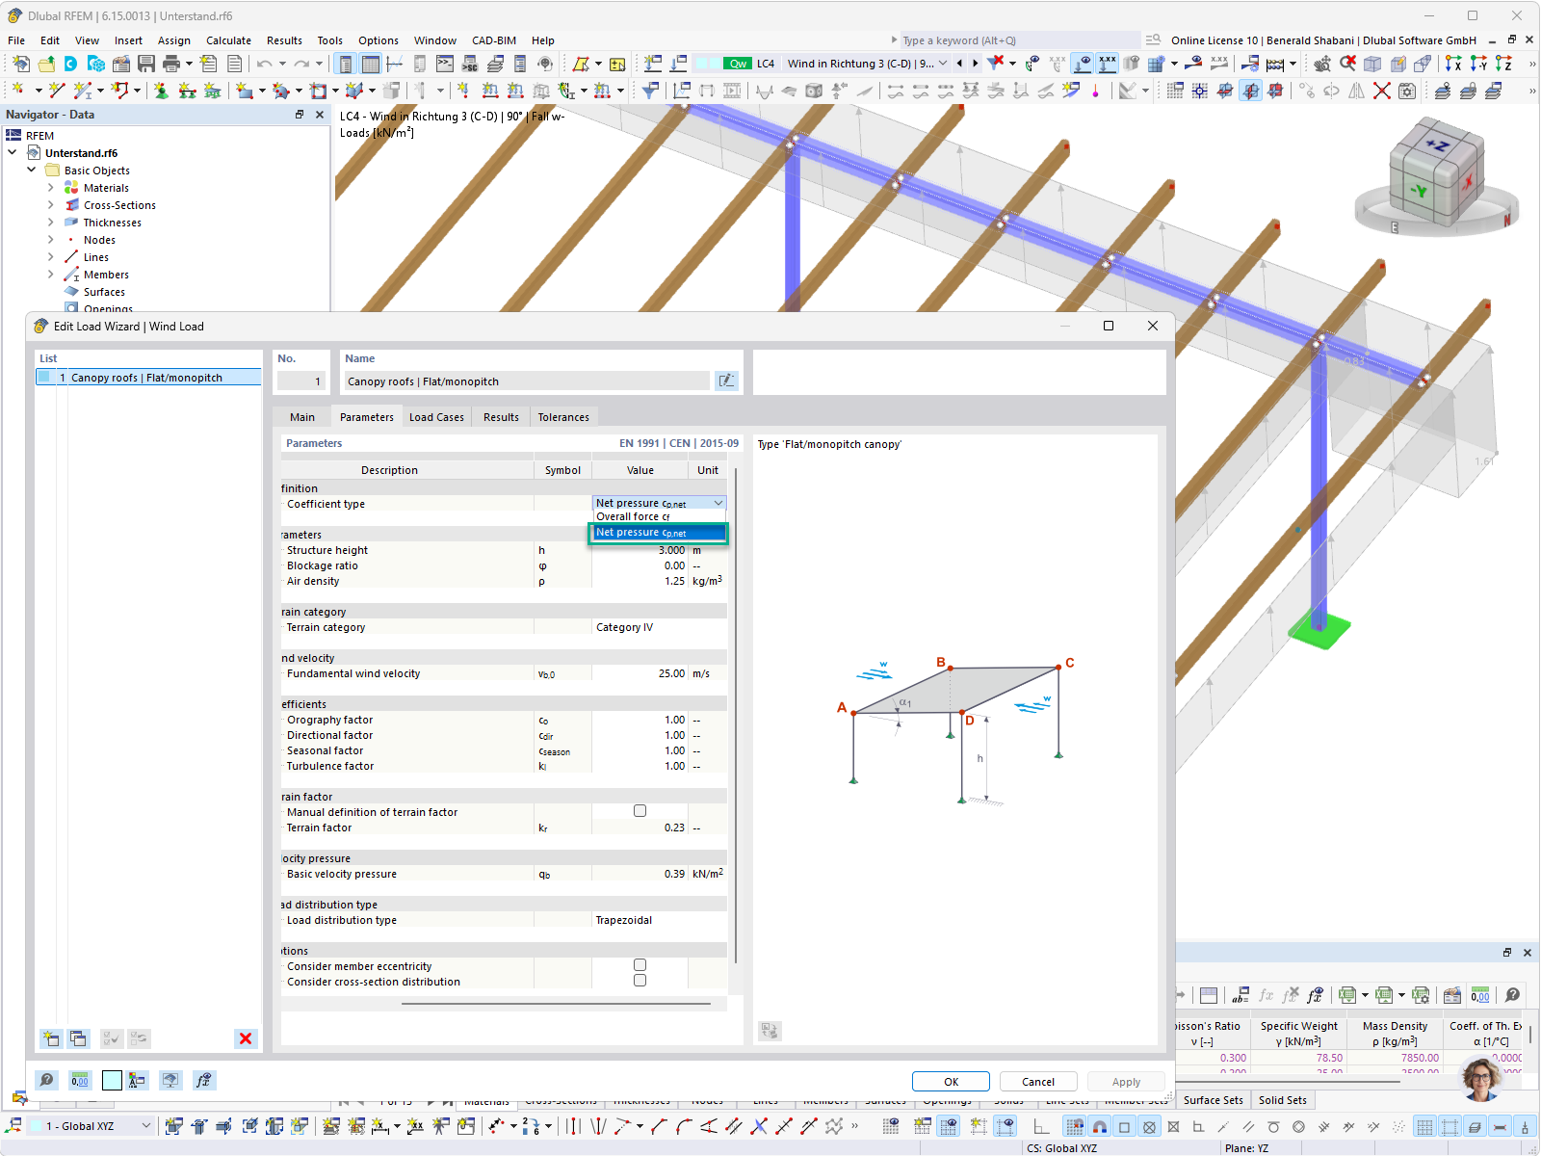This screenshot has width=1541, height=1156.
Task: Click OK in the Wind Load dialog
Action: tap(951, 1082)
